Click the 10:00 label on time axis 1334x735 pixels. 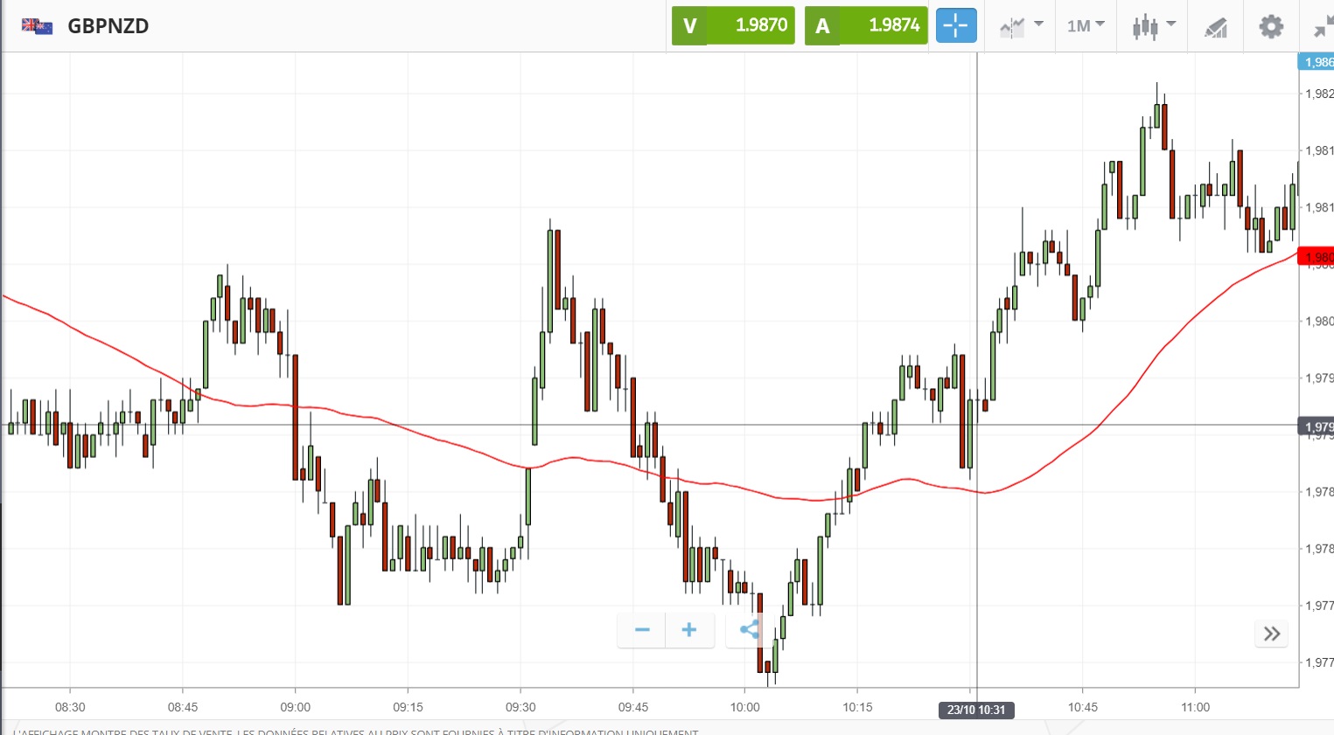(x=745, y=707)
